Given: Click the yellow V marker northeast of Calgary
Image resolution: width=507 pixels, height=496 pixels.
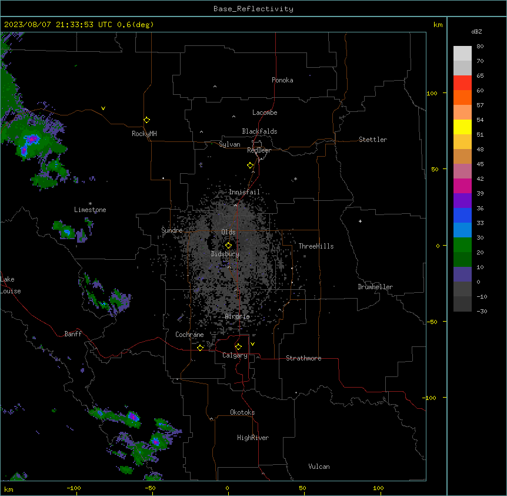Looking at the screenshot, I should pyautogui.click(x=252, y=344).
